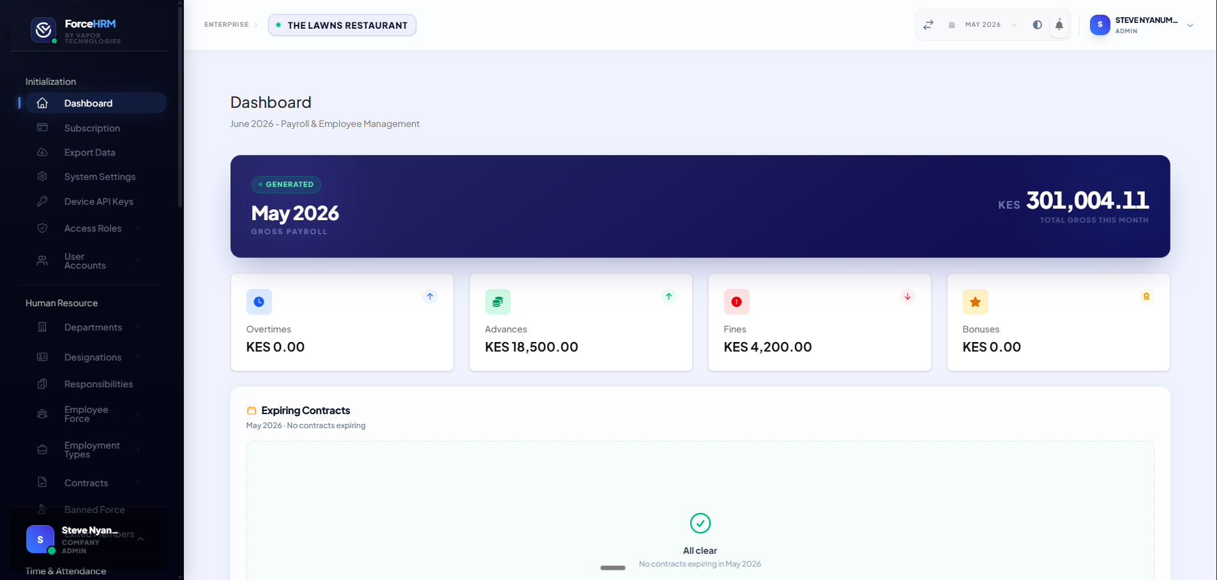Screen dimensions: 1217x580
Task: Click the Subscription card icon
Action: click(42, 128)
